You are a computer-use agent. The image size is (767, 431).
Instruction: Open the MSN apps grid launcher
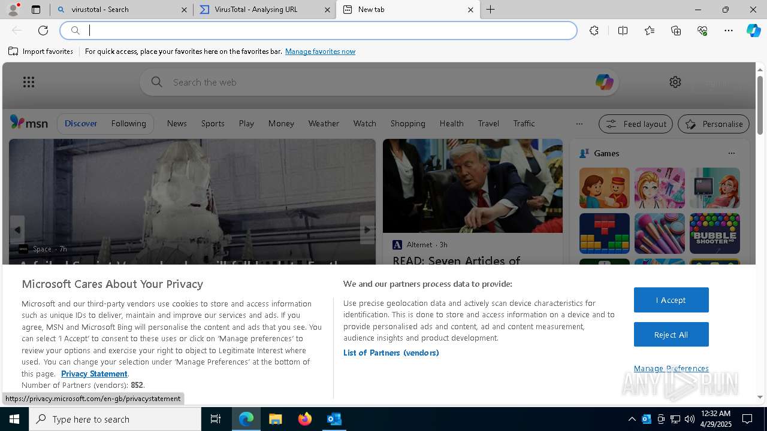tap(29, 82)
